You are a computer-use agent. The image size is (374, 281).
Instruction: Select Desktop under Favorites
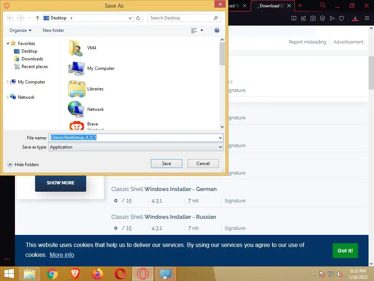coord(26,51)
